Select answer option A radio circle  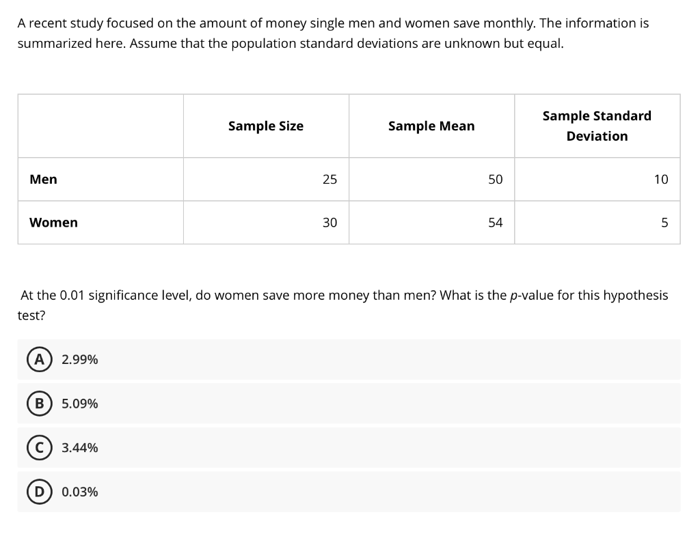(39, 360)
